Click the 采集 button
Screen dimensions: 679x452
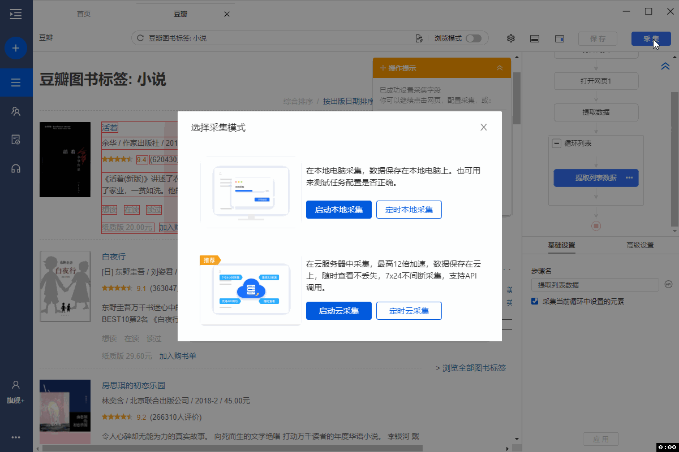pyautogui.click(x=651, y=38)
